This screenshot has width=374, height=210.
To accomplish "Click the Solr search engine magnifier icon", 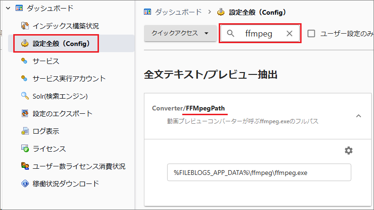I will coord(26,96).
